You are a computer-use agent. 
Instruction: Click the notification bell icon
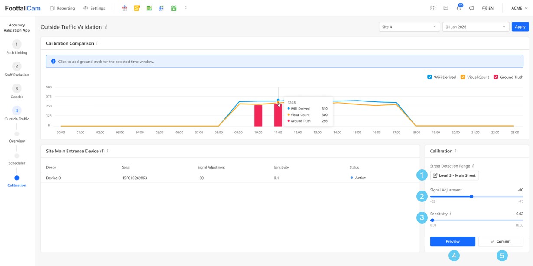click(x=458, y=8)
